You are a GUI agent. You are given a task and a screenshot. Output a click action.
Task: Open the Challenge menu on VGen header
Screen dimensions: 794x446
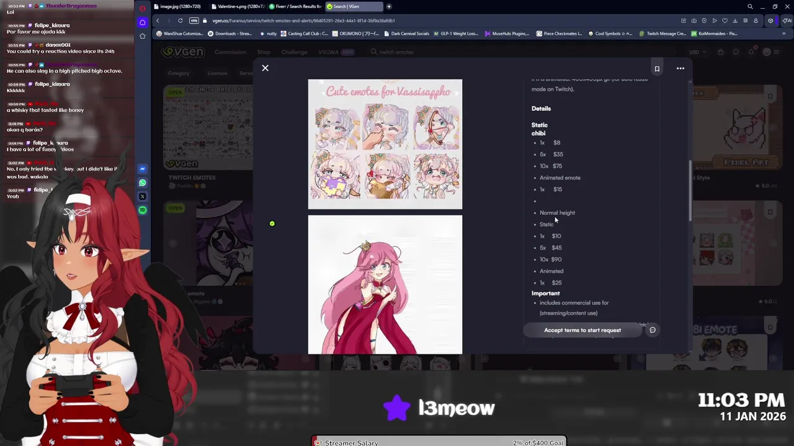tap(294, 52)
